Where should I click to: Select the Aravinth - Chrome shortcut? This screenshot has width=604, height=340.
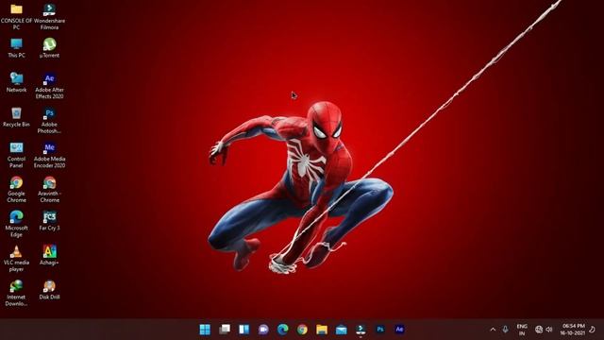49,189
